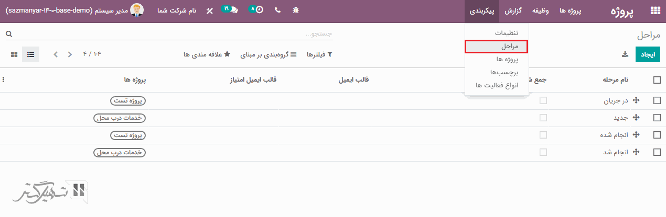Check the select-all header checkbox

(657, 80)
